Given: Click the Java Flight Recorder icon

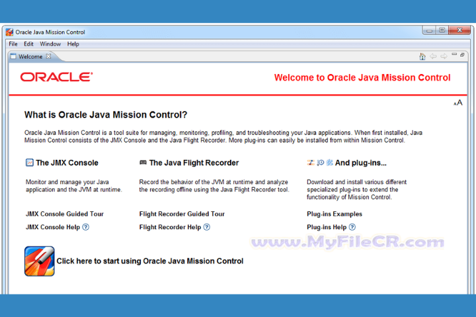Looking at the screenshot, I should click(x=143, y=162).
